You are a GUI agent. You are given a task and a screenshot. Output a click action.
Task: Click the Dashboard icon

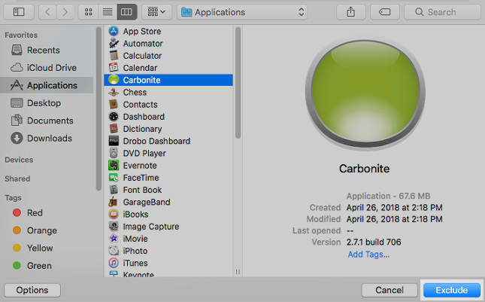114,117
